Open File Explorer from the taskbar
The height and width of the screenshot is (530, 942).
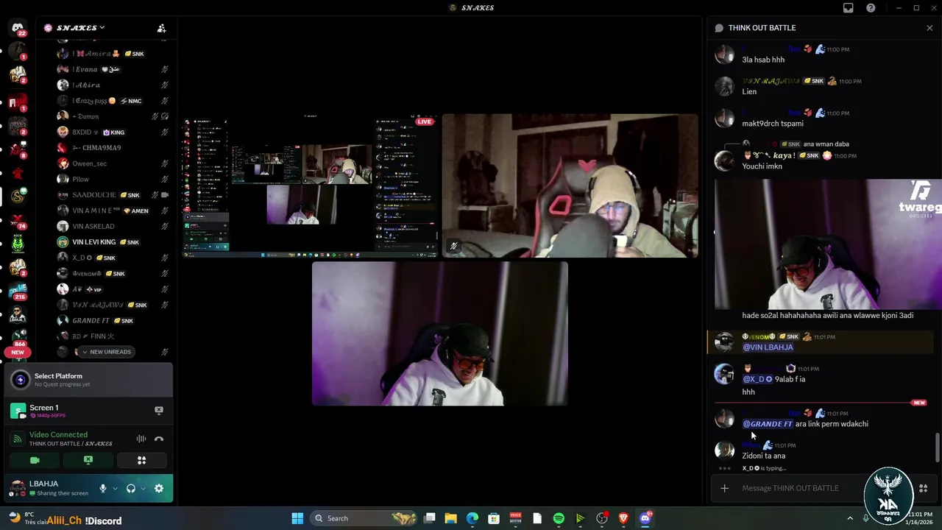coord(451,518)
